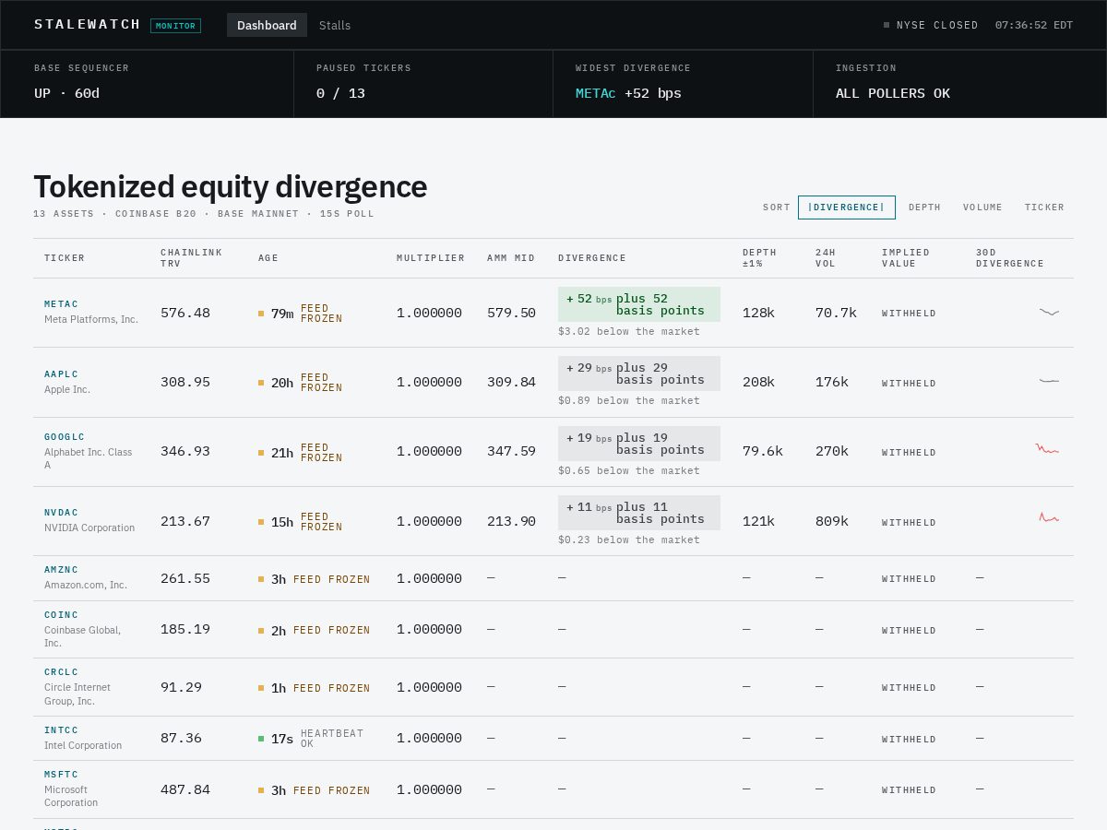Screen dimensions: 1107x830
Task: Sort table by Divergence
Action: [846, 207]
